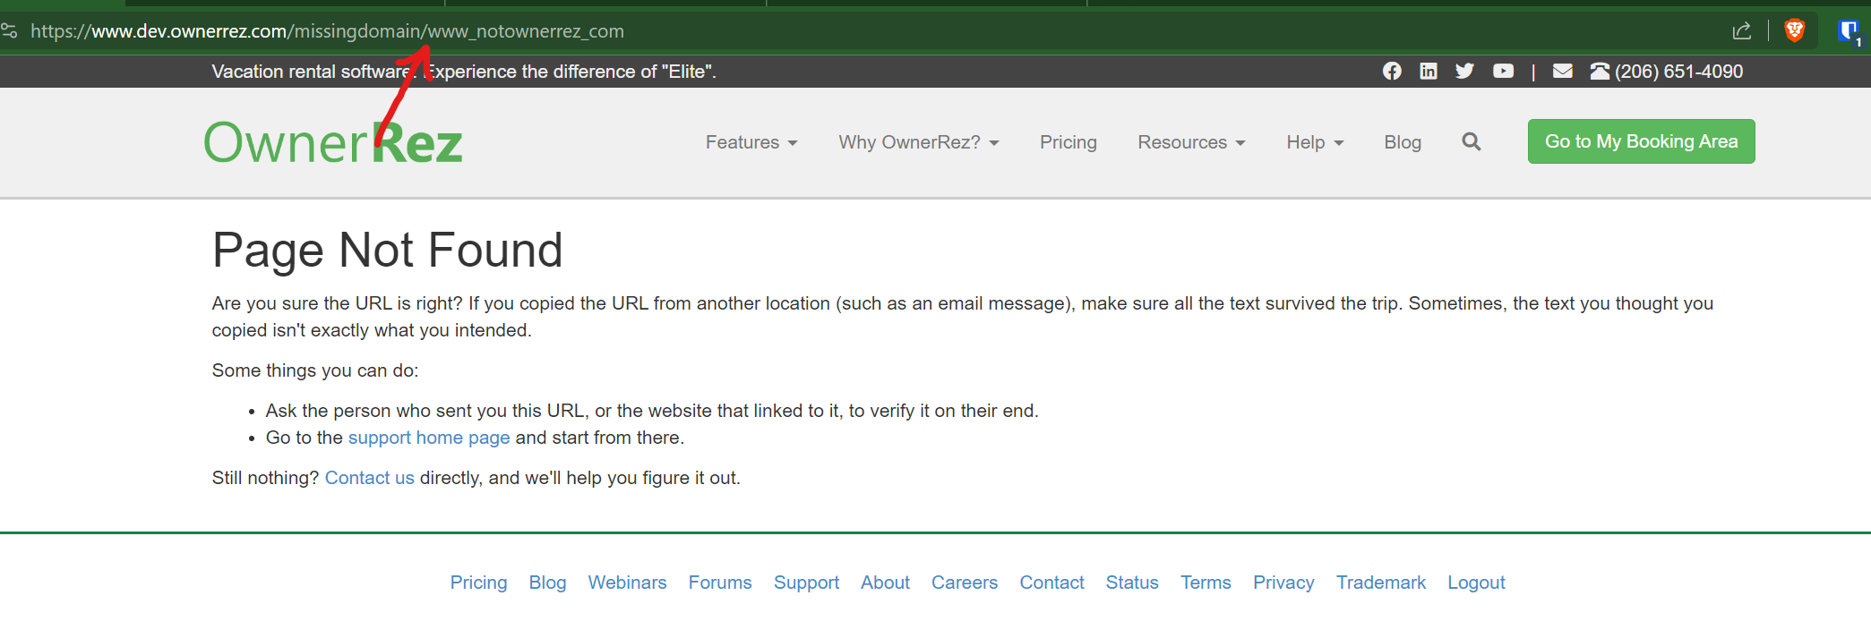Select Blog in the top navigation

pyautogui.click(x=1402, y=142)
